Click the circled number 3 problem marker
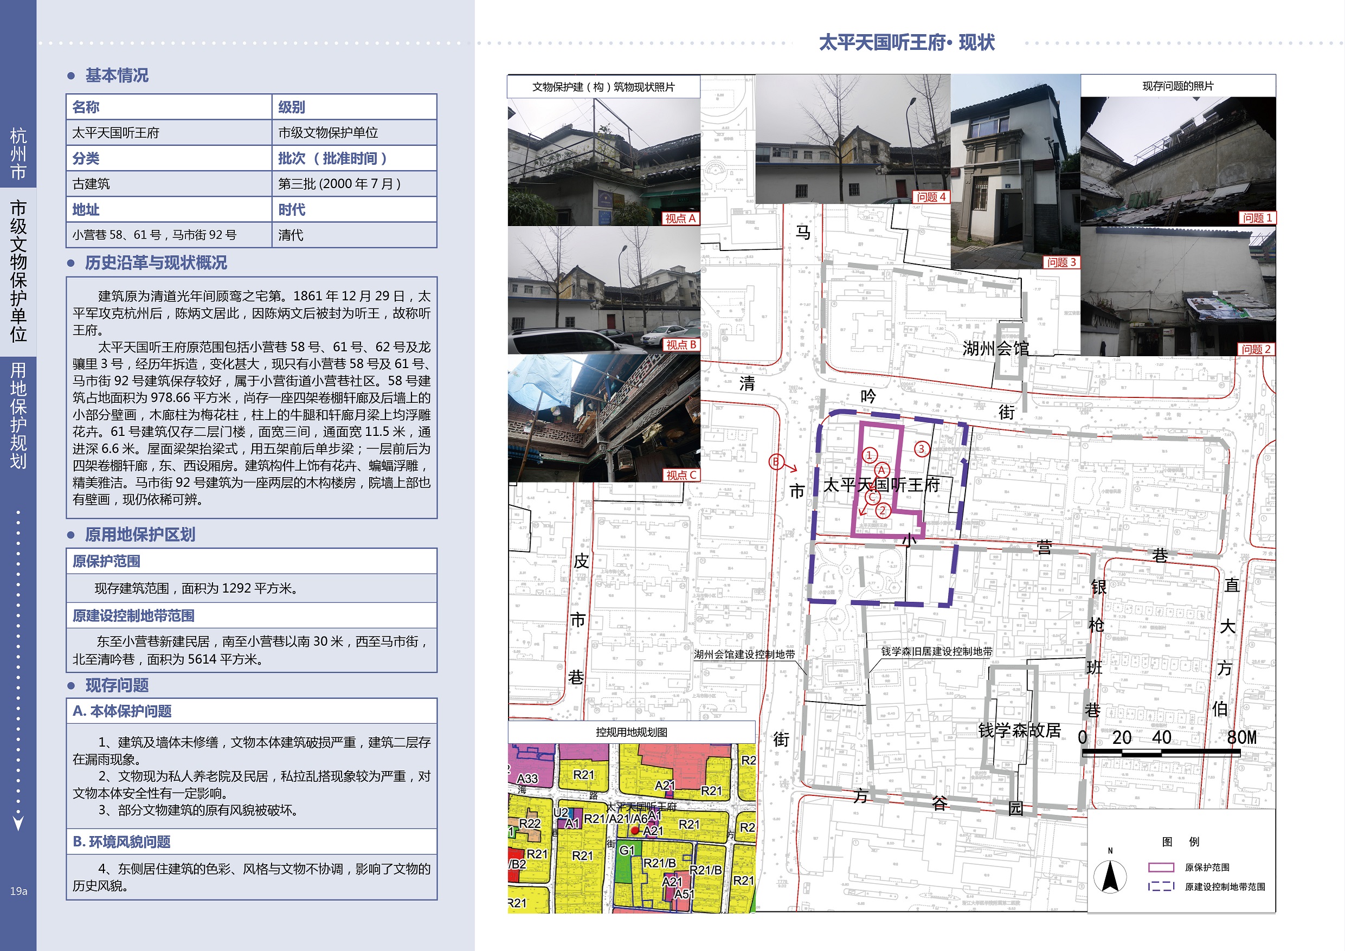Image resolution: width=1345 pixels, height=951 pixels. pyautogui.click(x=922, y=449)
